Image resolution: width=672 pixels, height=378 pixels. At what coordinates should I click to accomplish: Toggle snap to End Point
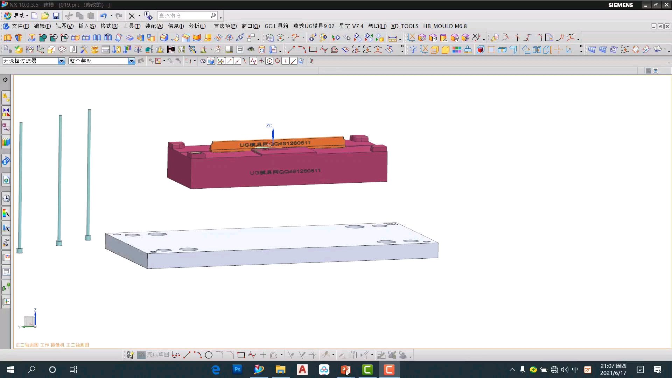coord(229,61)
